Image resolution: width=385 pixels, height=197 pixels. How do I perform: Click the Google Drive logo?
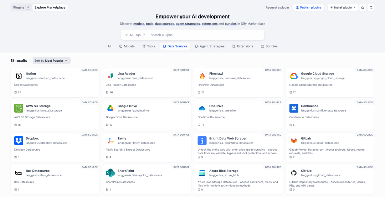[110, 108]
